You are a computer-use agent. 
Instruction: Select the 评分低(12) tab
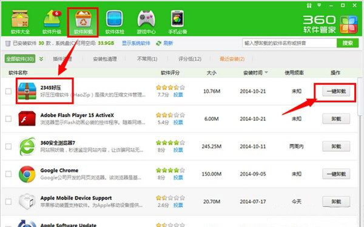(190, 59)
